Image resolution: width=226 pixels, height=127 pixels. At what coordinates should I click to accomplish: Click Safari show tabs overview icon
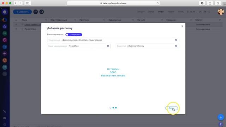[x=218, y=3]
